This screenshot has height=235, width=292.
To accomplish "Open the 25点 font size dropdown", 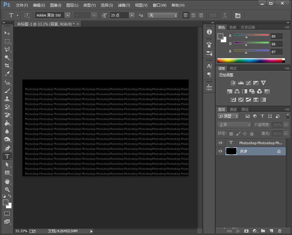I will pos(131,15).
